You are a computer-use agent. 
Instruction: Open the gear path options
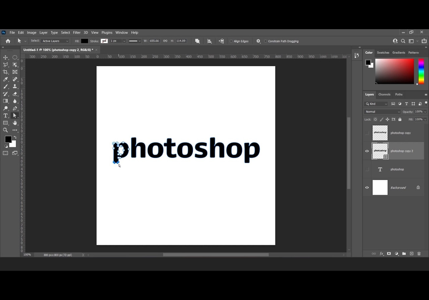[258, 41]
